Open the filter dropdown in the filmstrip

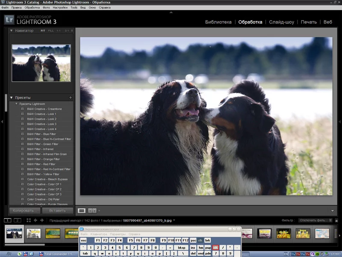tap(315, 220)
